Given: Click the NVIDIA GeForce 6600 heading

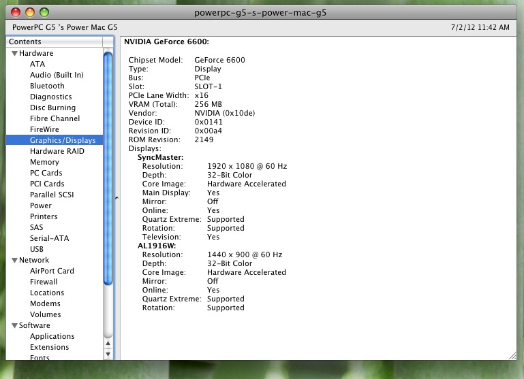Looking at the screenshot, I should pos(166,42).
